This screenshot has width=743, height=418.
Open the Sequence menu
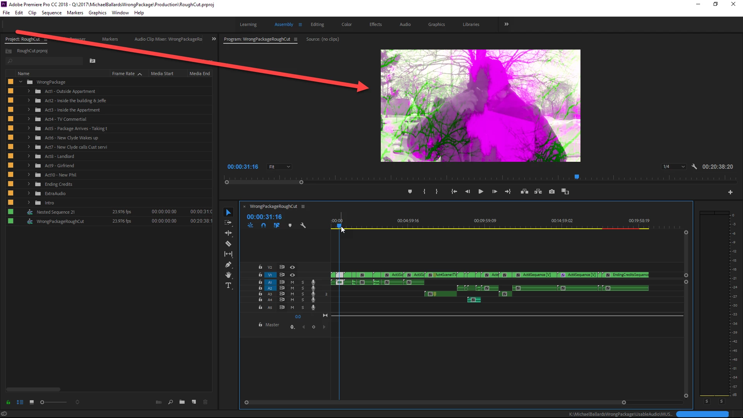point(51,13)
